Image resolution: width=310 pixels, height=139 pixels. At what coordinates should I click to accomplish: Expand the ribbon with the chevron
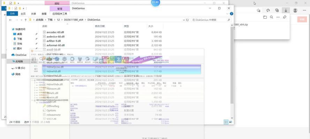[227, 14]
